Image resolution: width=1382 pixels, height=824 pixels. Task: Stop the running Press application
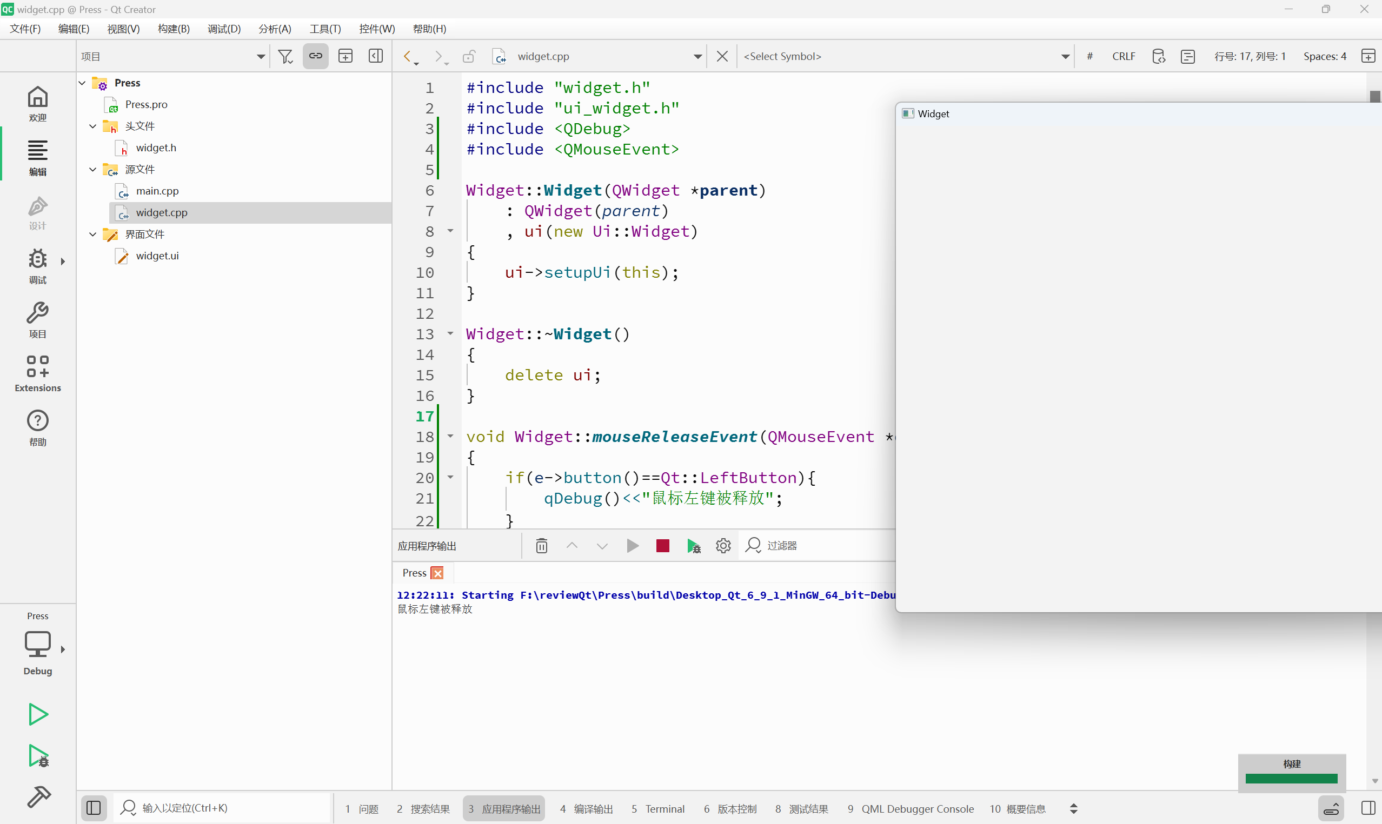[662, 546]
